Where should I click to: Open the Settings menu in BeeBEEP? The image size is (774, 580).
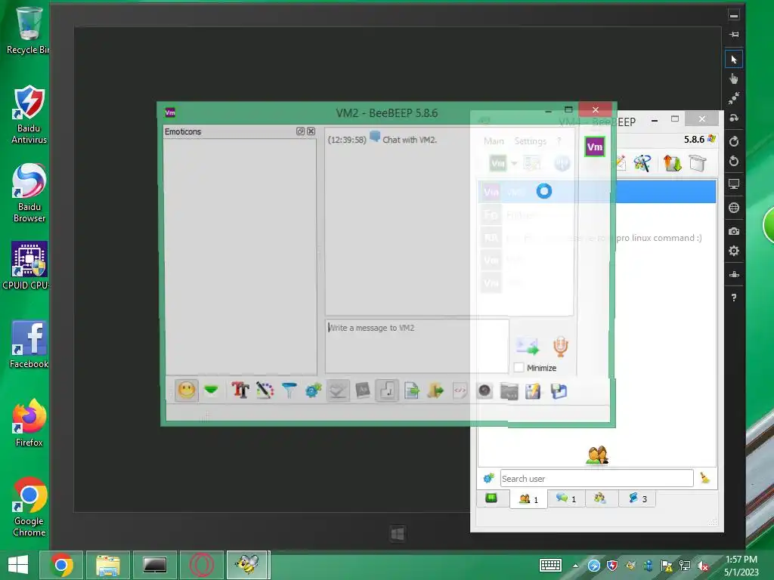(x=530, y=141)
